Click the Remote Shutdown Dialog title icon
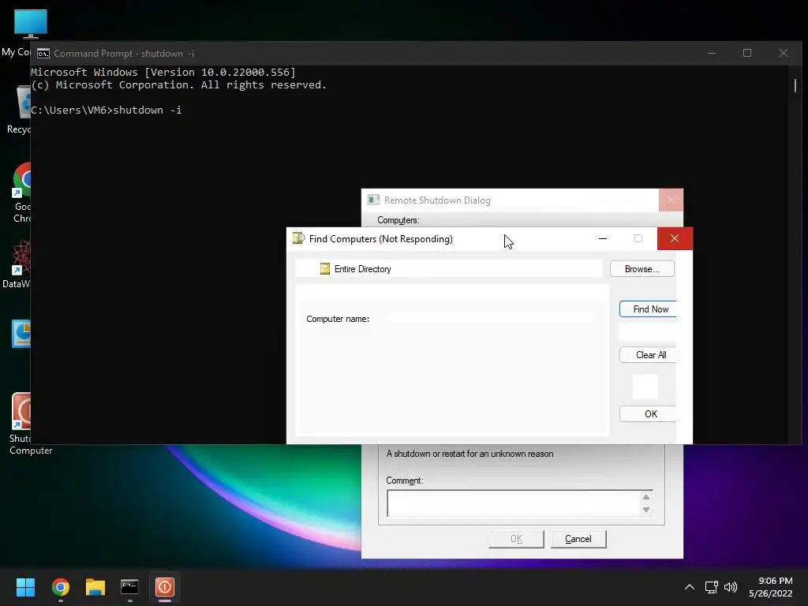 [x=373, y=200]
